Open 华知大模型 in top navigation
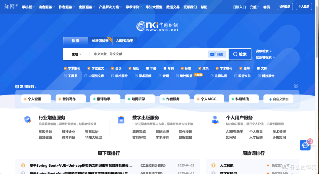This screenshot has height=174, width=319. point(154,7)
